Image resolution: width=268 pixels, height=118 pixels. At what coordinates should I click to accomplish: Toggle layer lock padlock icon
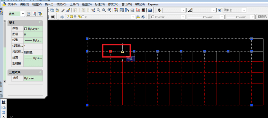79,17
